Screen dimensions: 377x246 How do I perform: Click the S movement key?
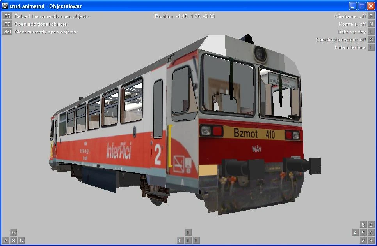(14, 240)
